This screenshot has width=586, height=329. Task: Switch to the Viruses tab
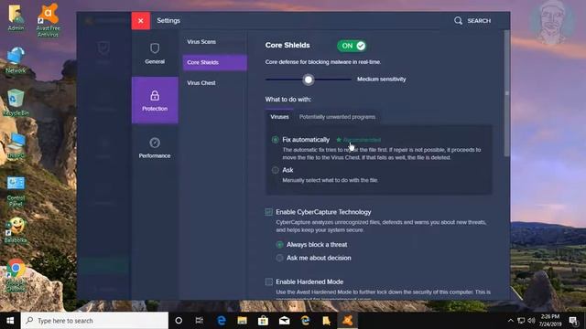(279, 117)
